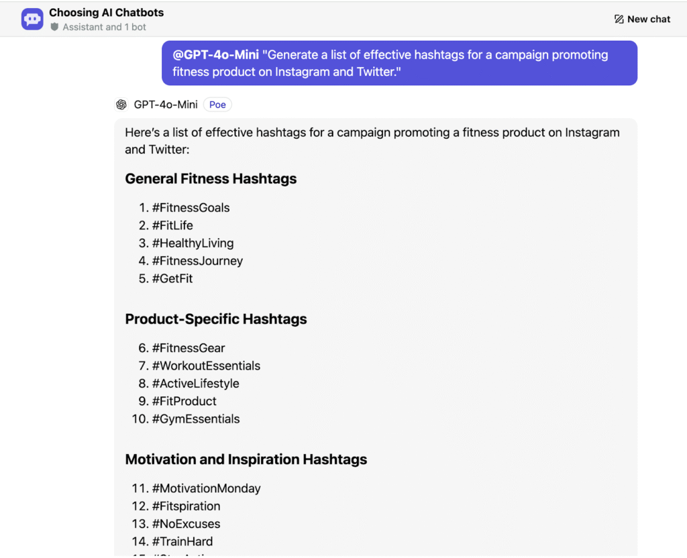Click the #MotivationMonday hashtag
Screen dimensions: 687x558
(x=207, y=488)
